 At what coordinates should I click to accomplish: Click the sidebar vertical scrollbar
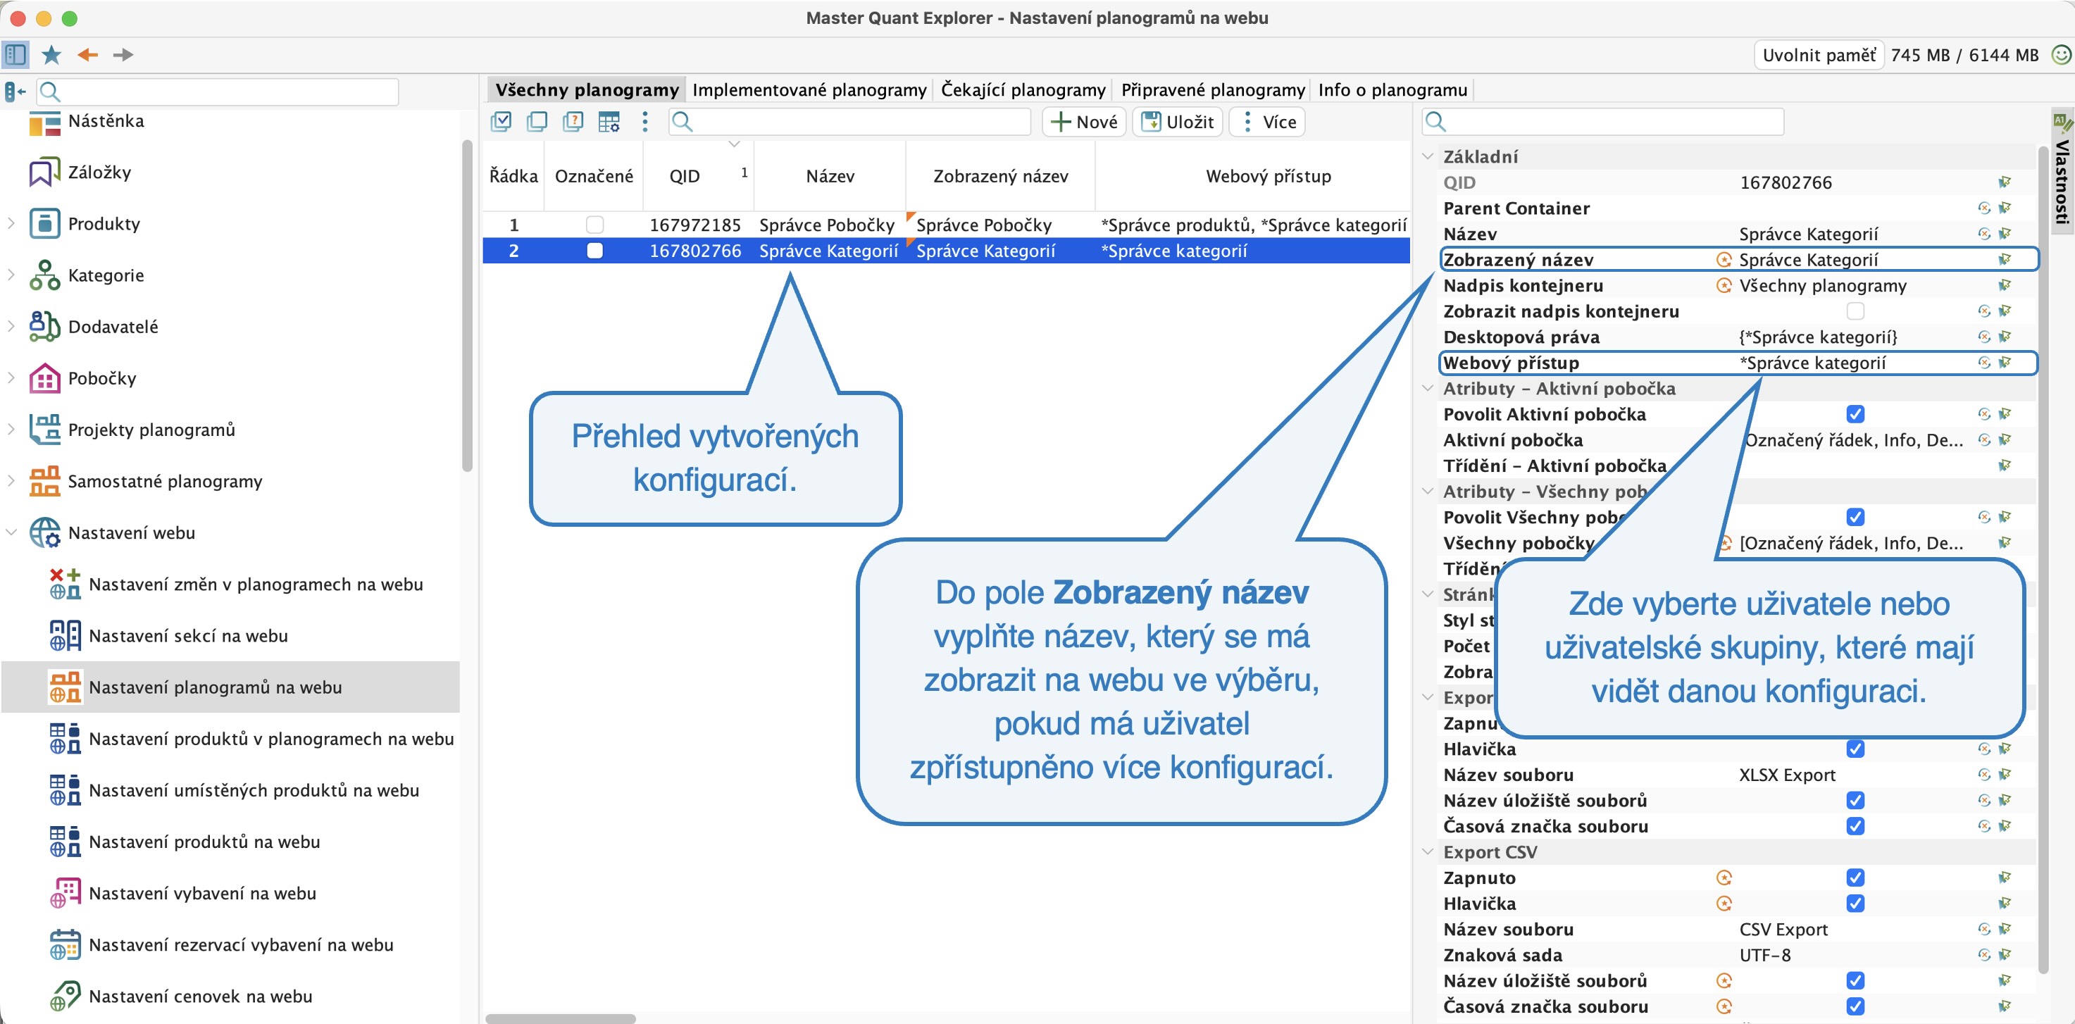point(466,306)
